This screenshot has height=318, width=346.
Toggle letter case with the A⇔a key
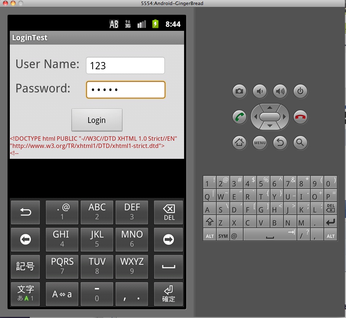pos(62,294)
